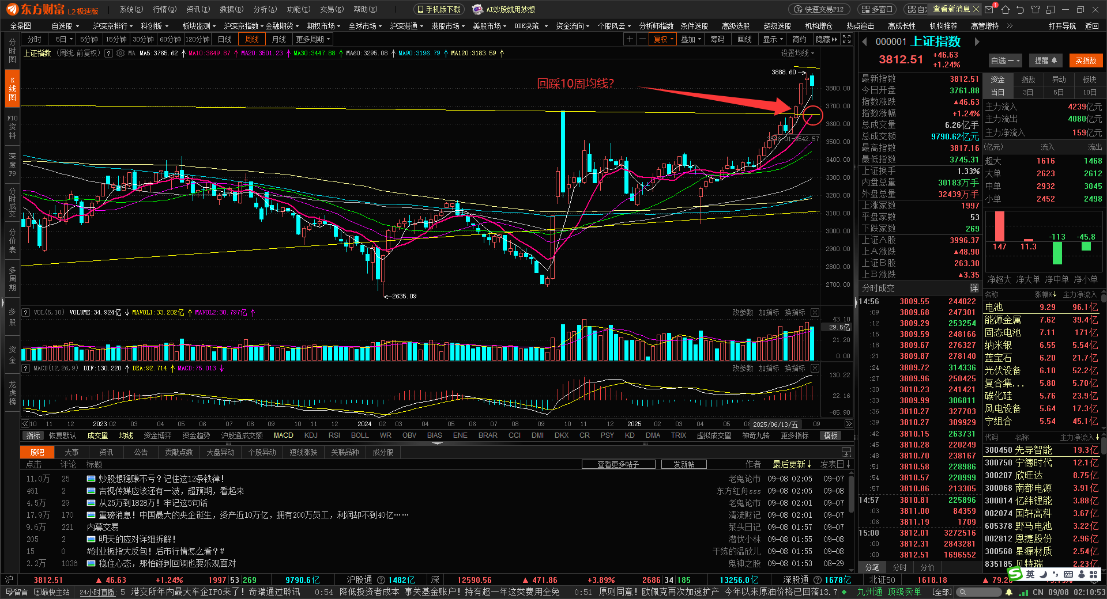Open post 炒股想稳赚不亏？记住这12条铁律！
Screen dimensions: 1107x599
tap(161, 479)
